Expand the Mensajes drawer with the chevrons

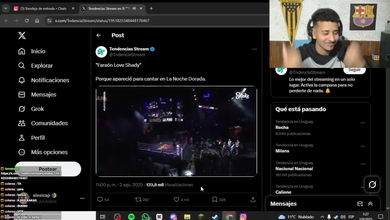(370, 204)
